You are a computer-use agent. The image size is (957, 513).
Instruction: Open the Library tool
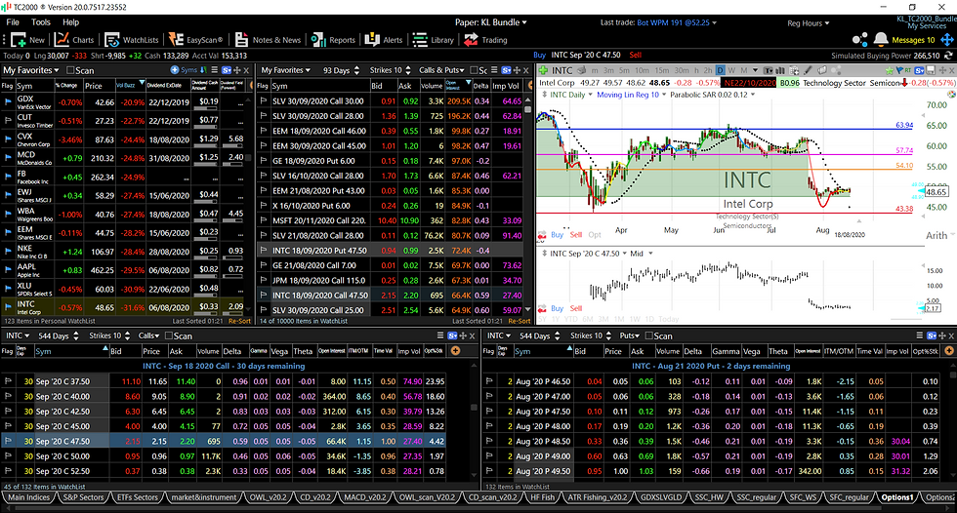pos(434,40)
